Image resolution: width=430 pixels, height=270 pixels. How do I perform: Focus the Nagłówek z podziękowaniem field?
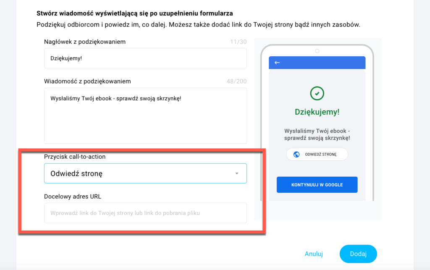tap(145, 58)
